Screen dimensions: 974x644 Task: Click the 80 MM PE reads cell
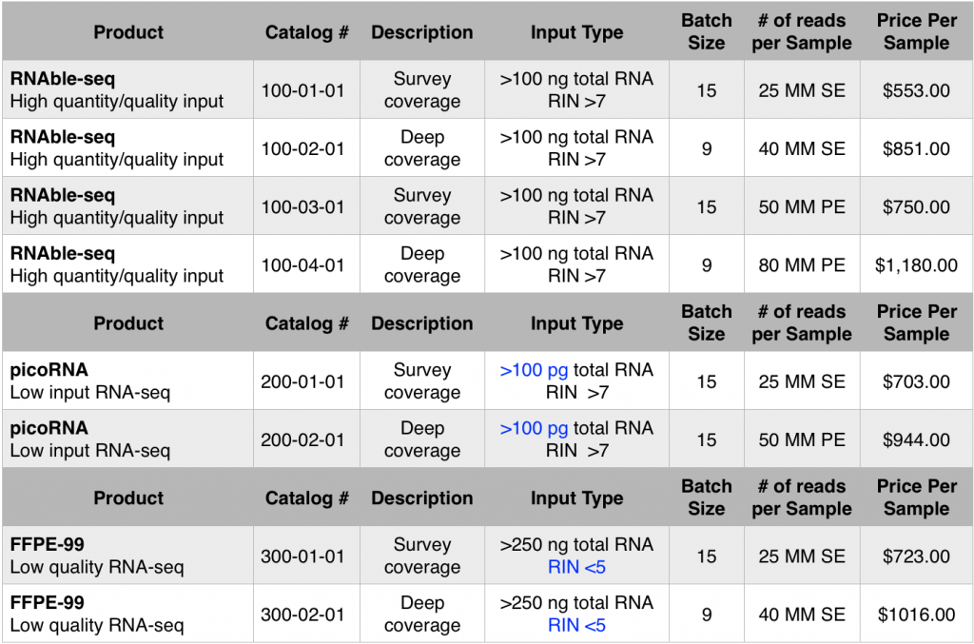(x=801, y=265)
